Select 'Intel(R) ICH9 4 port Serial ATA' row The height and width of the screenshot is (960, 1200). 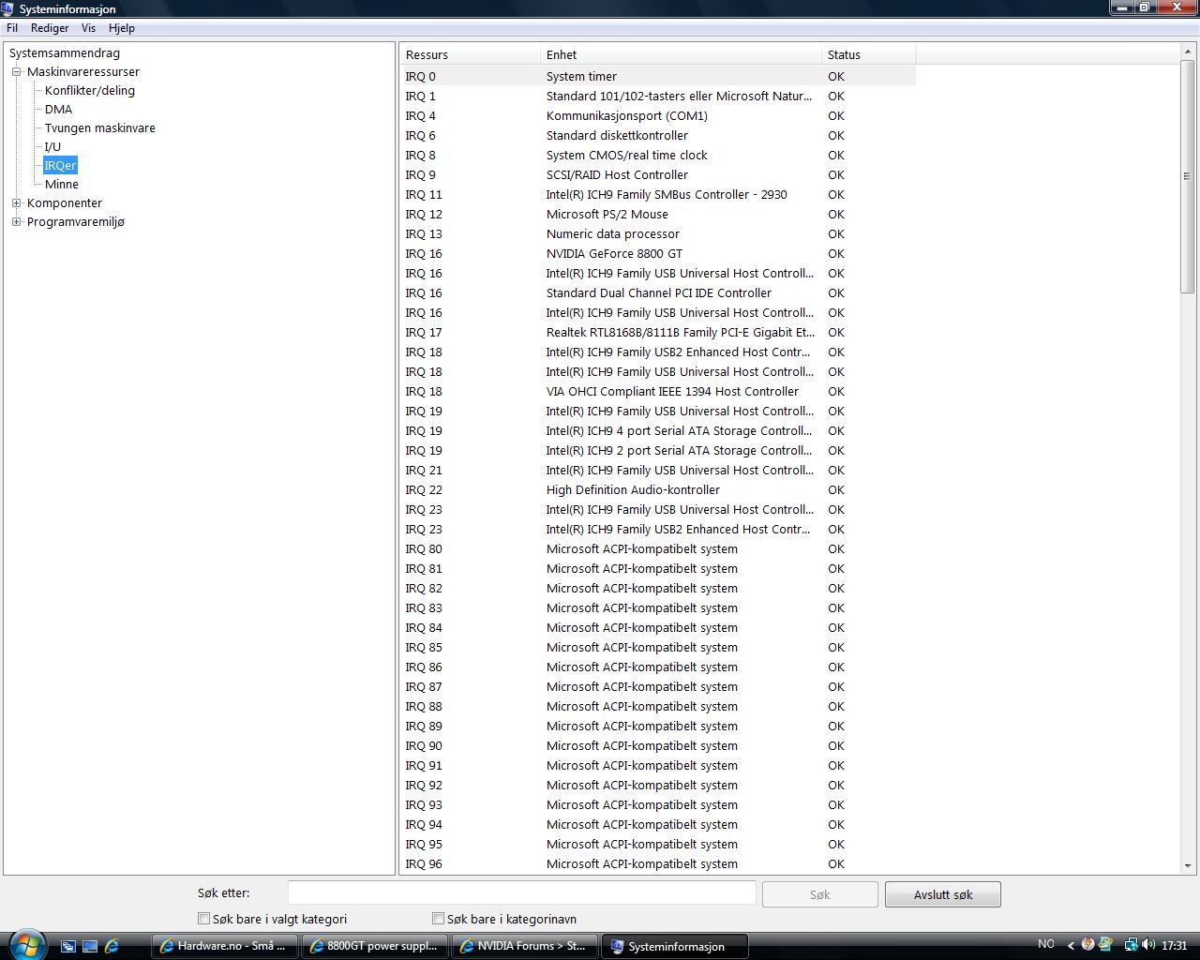tap(658, 430)
